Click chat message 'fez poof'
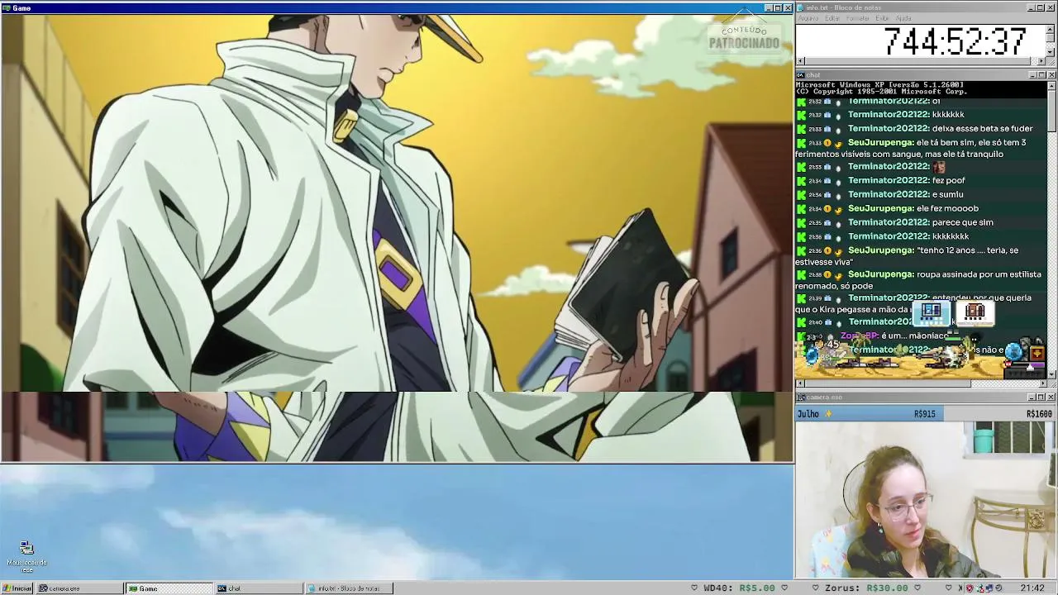 point(948,181)
